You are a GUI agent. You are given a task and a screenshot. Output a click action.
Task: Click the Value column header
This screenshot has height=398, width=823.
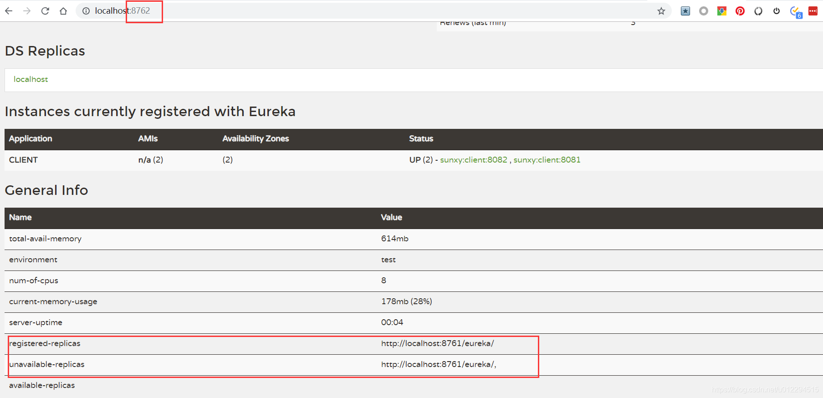click(x=392, y=217)
